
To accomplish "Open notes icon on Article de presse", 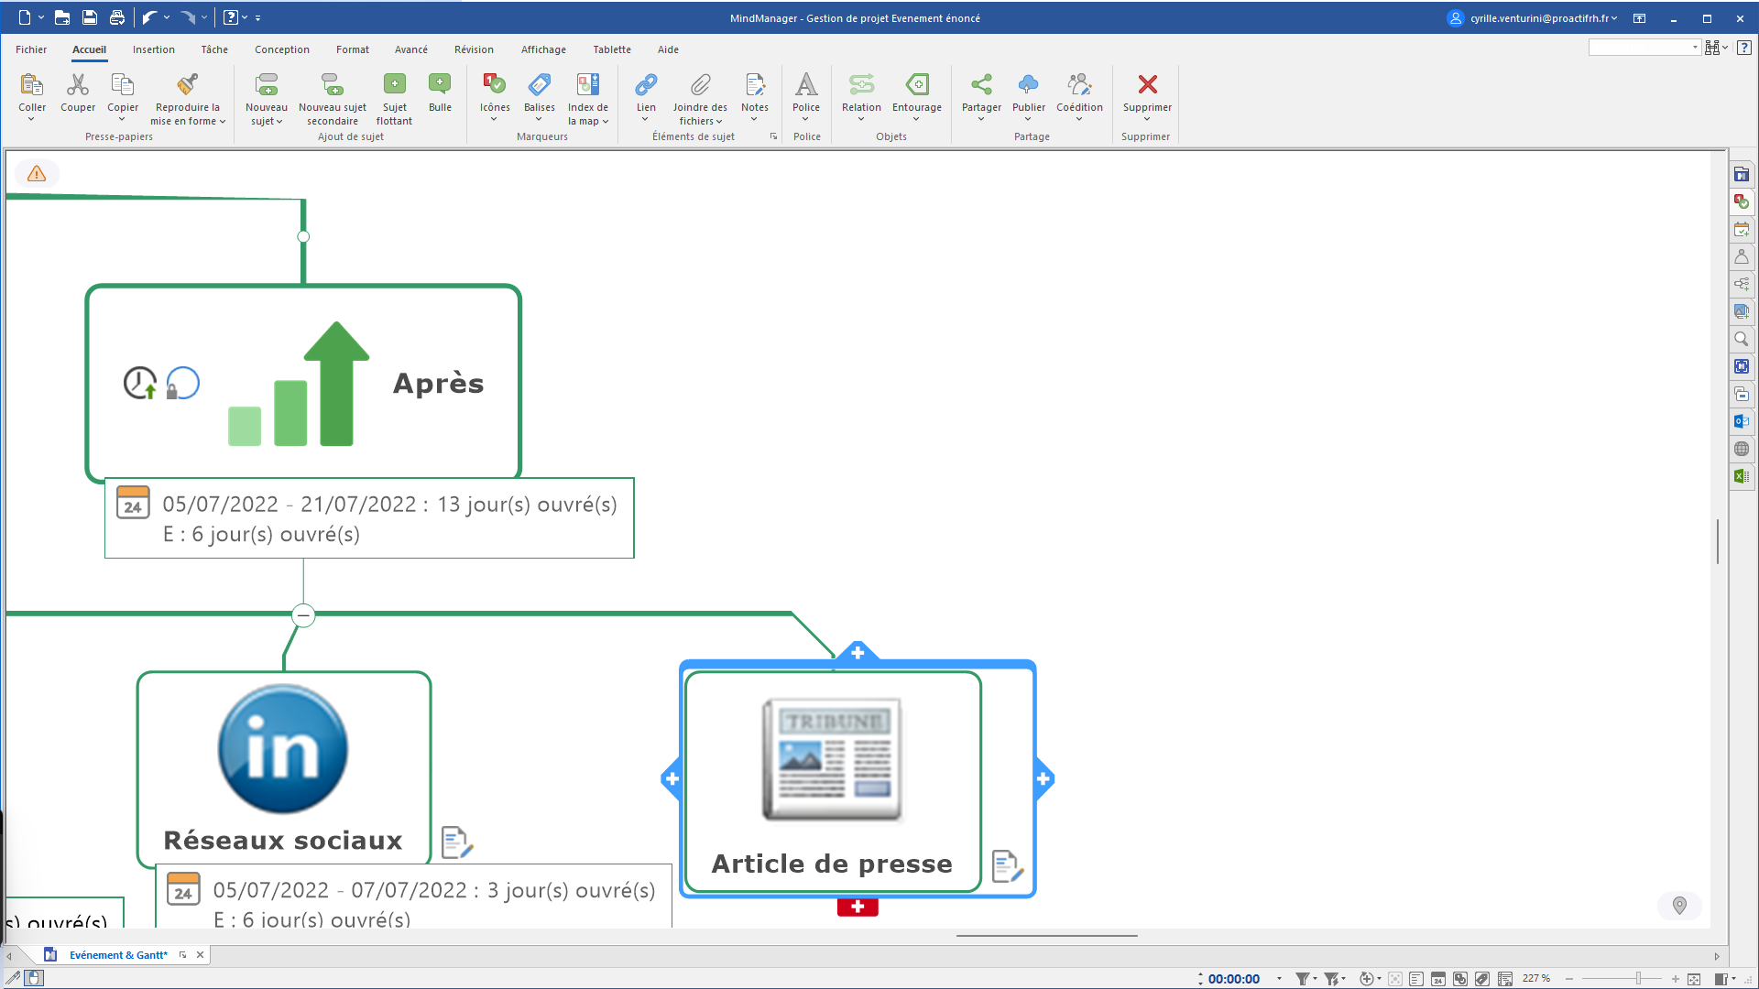I will coord(1007,865).
